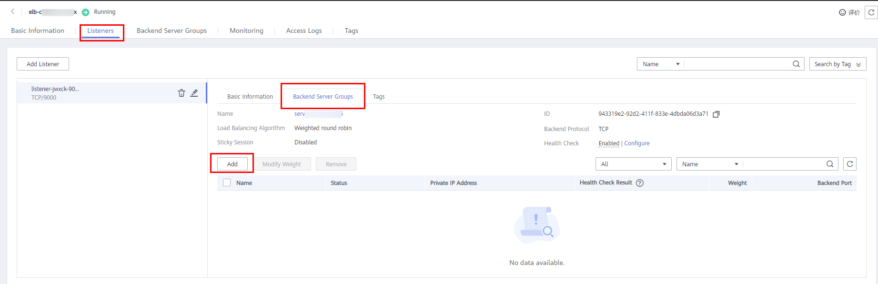The image size is (878, 284).
Task: Click the Add Listener button
Action: tap(43, 64)
